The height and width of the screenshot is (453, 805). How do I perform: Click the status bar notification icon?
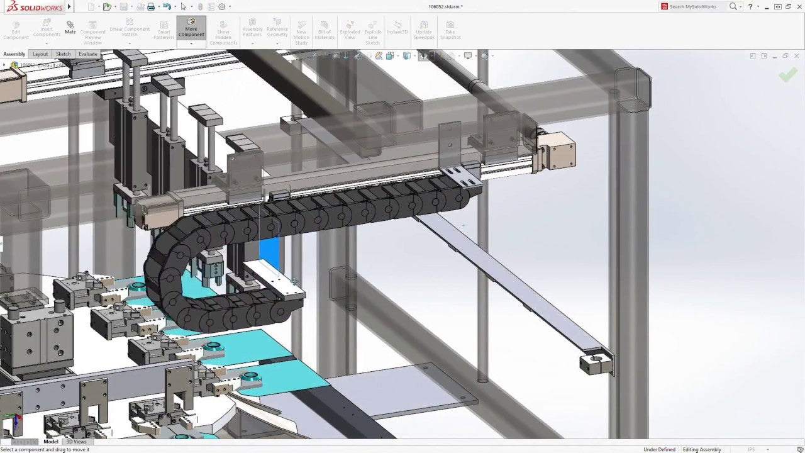point(800,450)
